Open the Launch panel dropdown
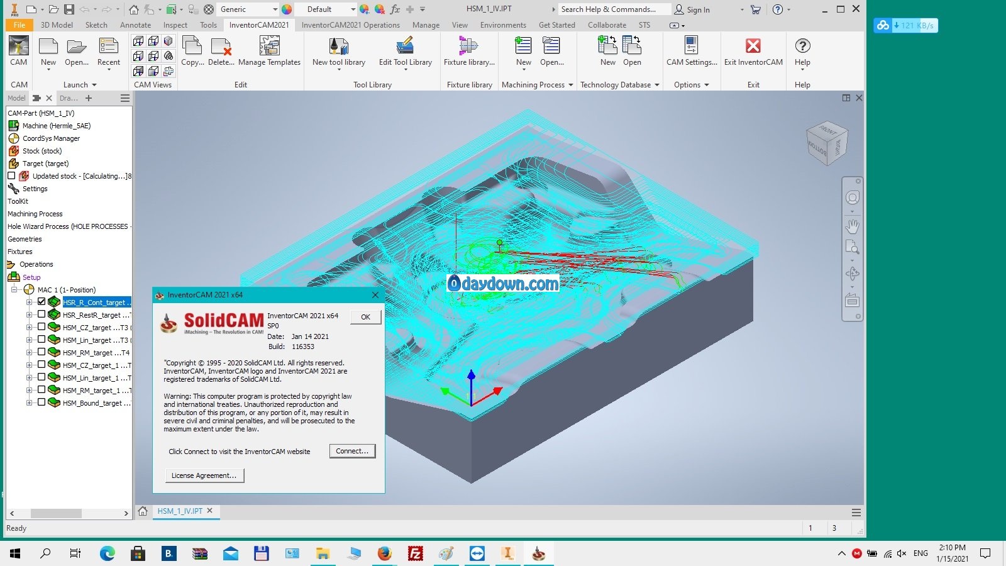Viewport: 1006px width, 566px height. (x=94, y=85)
